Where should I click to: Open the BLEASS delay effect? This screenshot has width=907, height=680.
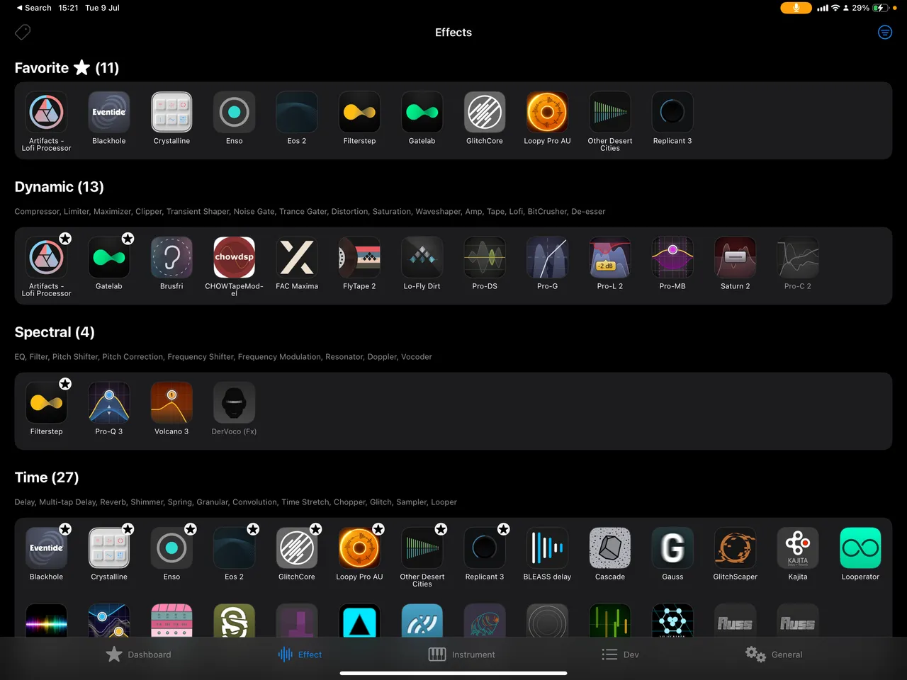click(x=547, y=548)
